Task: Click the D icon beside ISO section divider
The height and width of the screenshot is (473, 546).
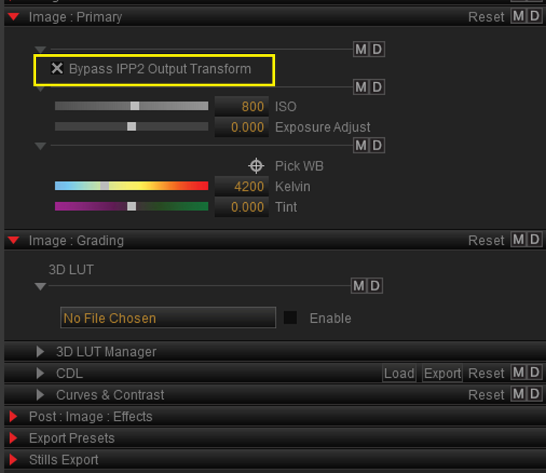Action: point(377,87)
